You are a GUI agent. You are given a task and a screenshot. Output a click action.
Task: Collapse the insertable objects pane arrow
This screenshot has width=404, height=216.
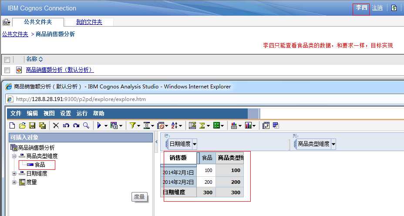tap(156, 142)
